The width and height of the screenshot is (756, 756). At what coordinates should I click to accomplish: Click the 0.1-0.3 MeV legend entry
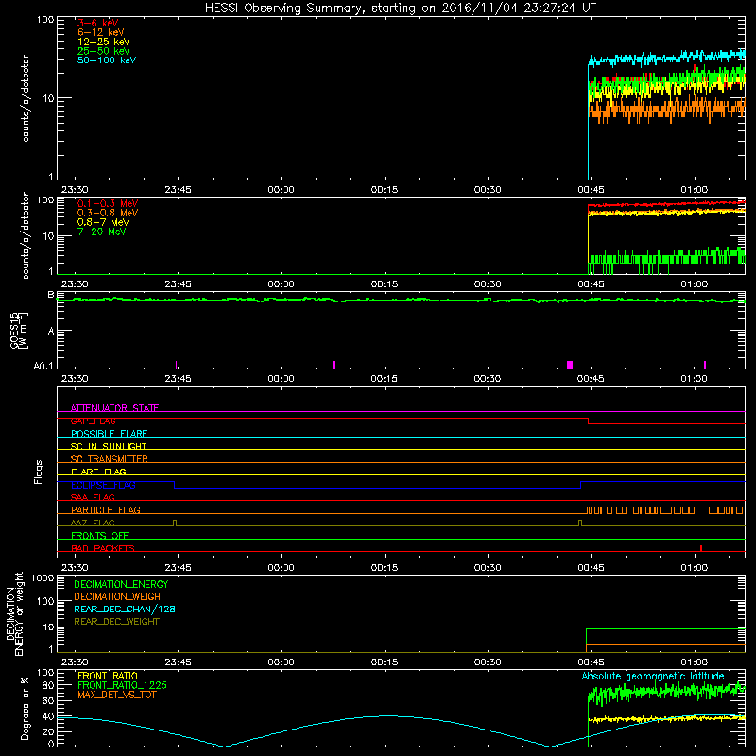point(108,203)
